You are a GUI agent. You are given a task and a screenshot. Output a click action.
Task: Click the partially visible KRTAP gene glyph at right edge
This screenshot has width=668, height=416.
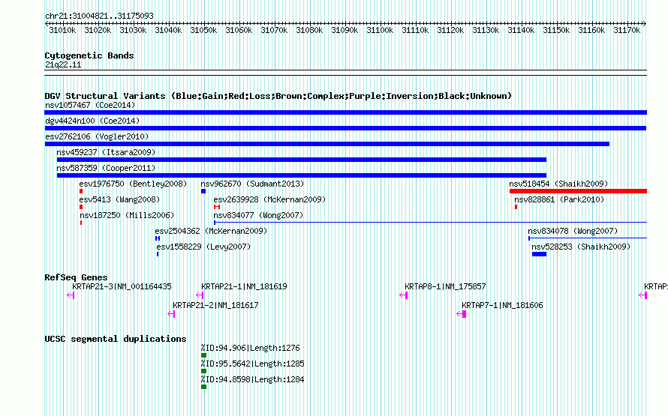pos(643,295)
